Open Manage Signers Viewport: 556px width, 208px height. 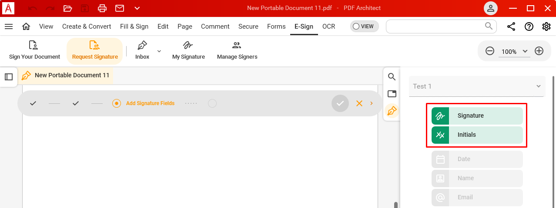click(237, 51)
